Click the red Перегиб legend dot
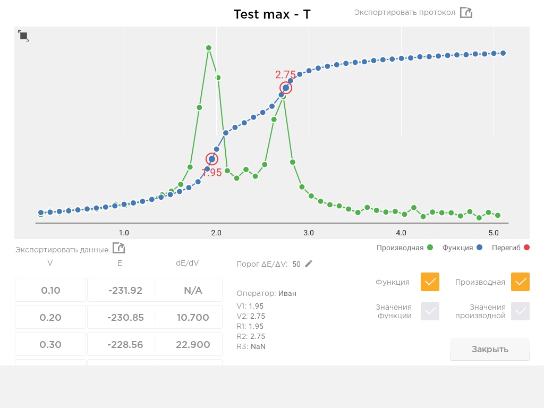The height and width of the screenshot is (408, 544). point(526,248)
